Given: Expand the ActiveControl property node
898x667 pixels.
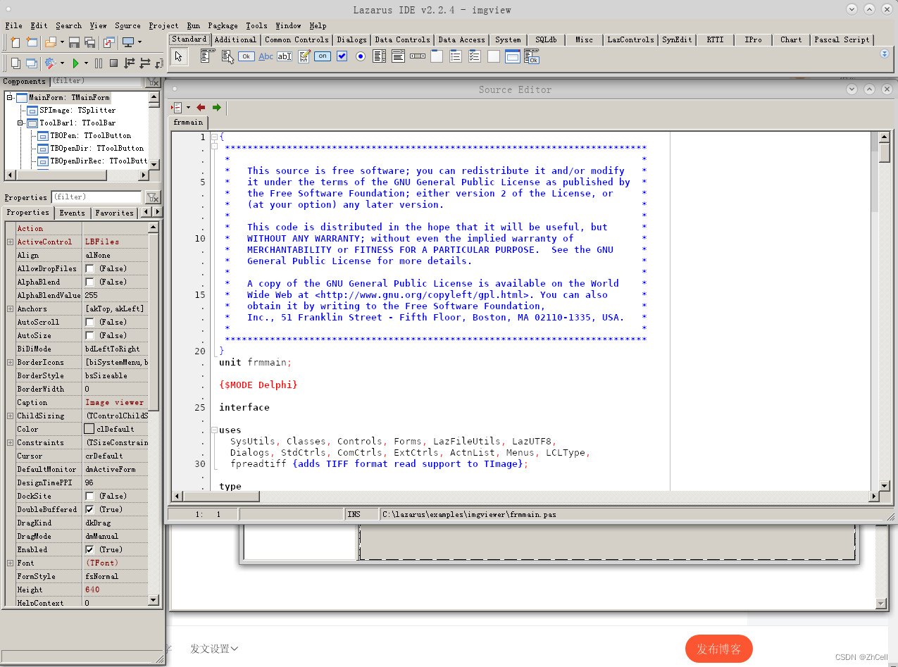Looking at the screenshot, I should point(10,242).
